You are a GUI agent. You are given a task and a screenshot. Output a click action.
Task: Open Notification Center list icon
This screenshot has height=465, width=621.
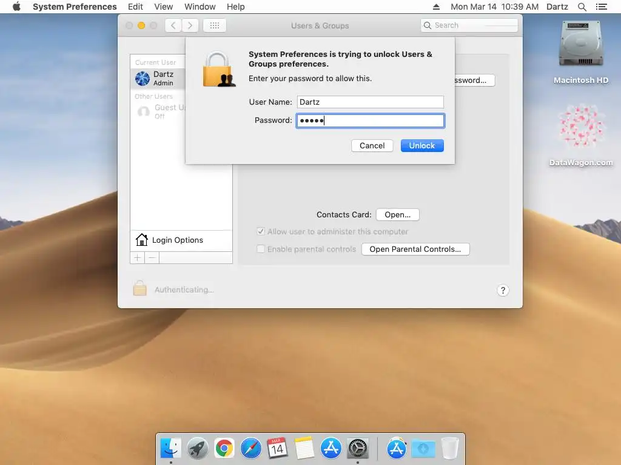(601, 7)
